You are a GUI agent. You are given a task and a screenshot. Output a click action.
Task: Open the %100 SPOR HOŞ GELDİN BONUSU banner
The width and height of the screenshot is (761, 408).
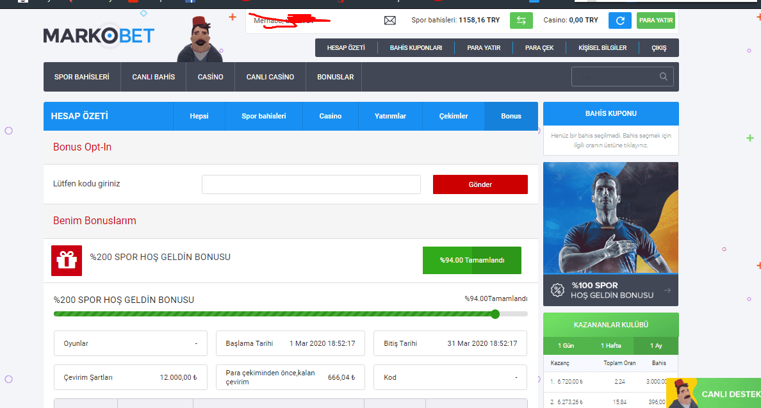(610, 234)
